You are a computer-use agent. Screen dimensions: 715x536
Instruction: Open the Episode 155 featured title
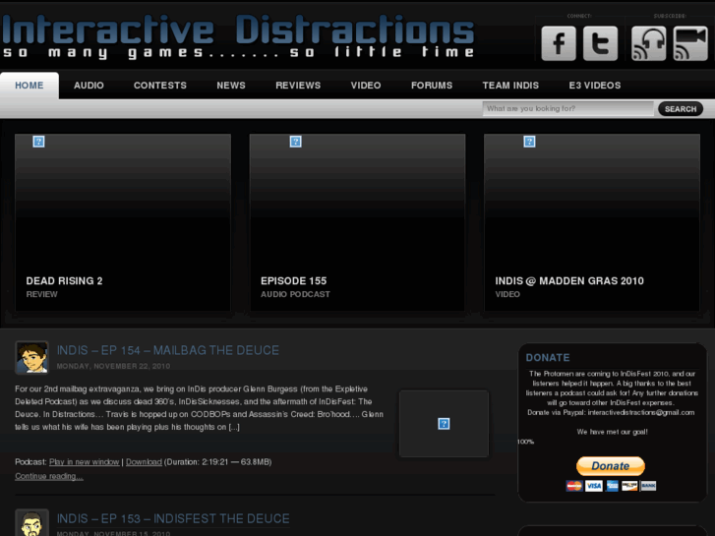coord(294,281)
